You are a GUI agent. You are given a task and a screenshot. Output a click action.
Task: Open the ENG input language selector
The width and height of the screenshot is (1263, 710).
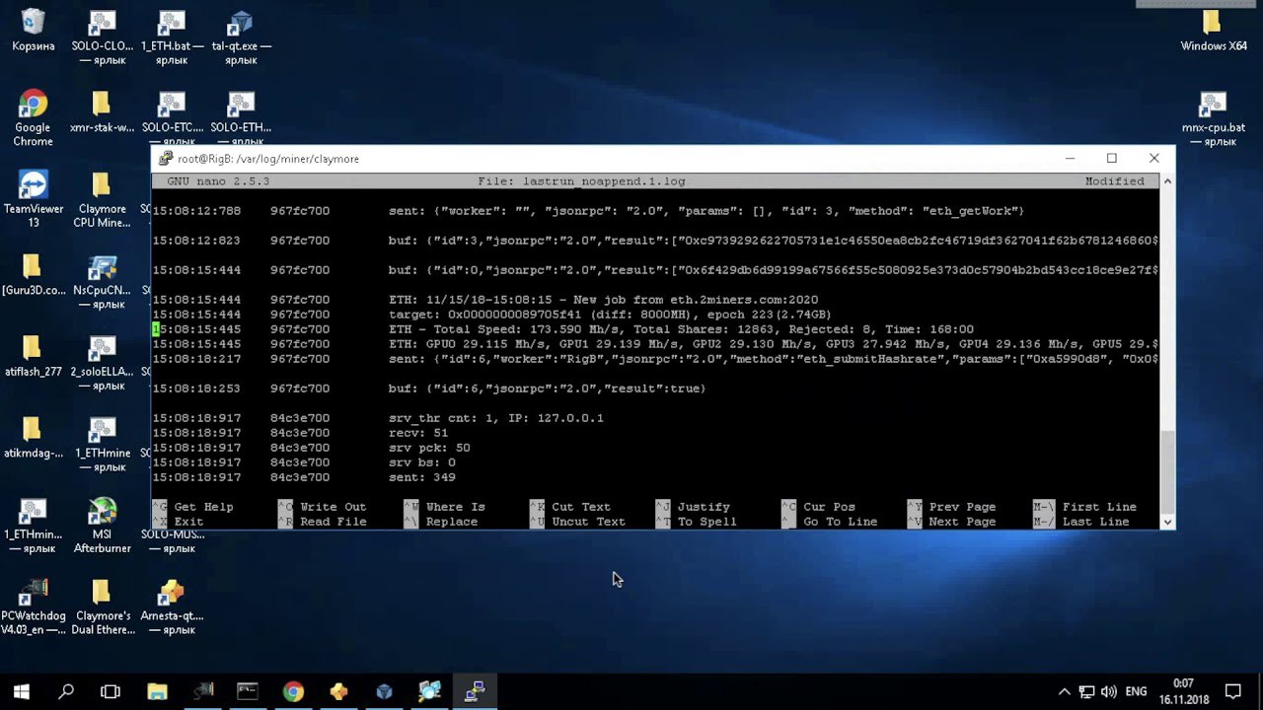[1137, 692]
